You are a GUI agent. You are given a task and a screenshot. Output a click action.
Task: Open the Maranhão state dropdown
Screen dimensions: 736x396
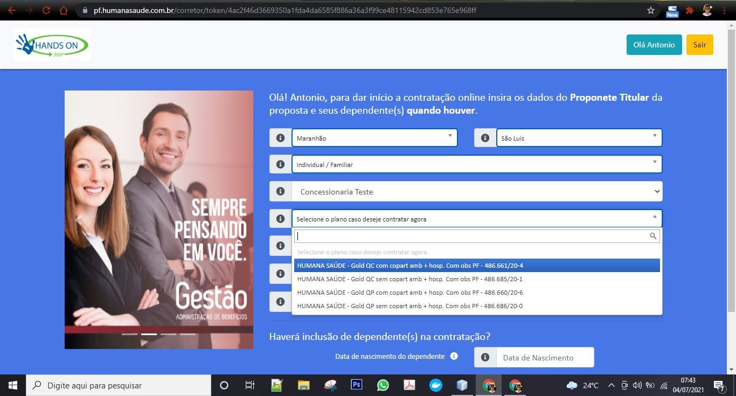click(374, 138)
